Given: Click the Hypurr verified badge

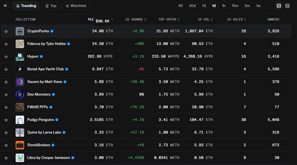Looking at the screenshot, I should pyautogui.click(x=41, y=57).
